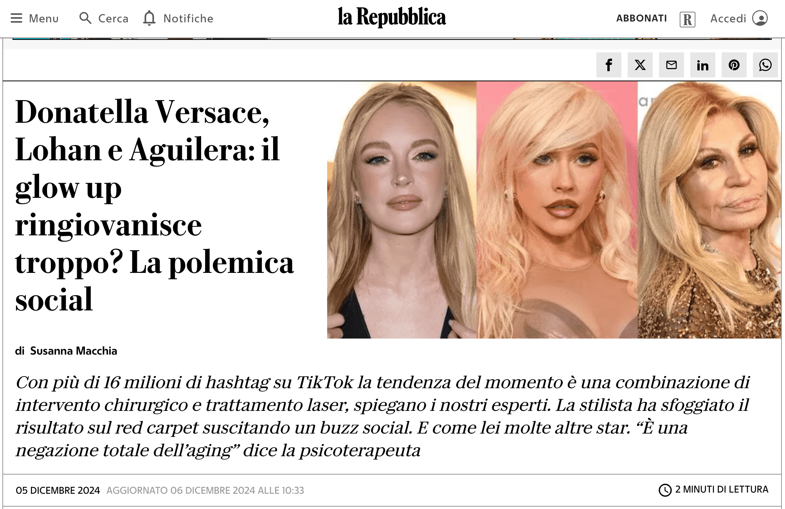This screenshot has height=509, width=785.
Task: Click the Accedi login text
Action: coord(728,18)
